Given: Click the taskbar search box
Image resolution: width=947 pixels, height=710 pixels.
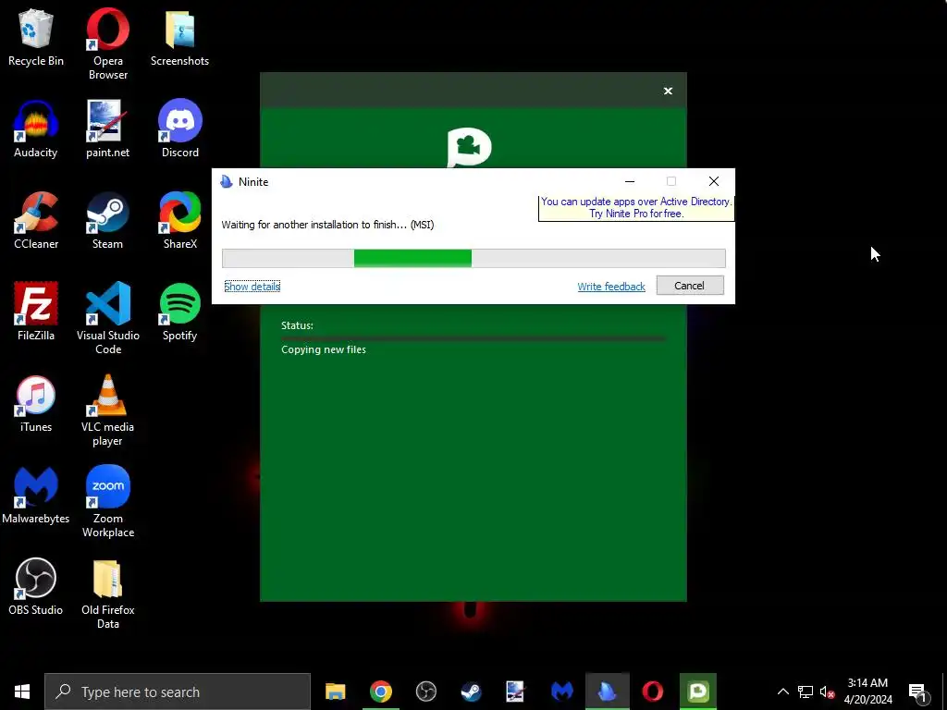Looking at the screenshot, I should coord(178,692).
